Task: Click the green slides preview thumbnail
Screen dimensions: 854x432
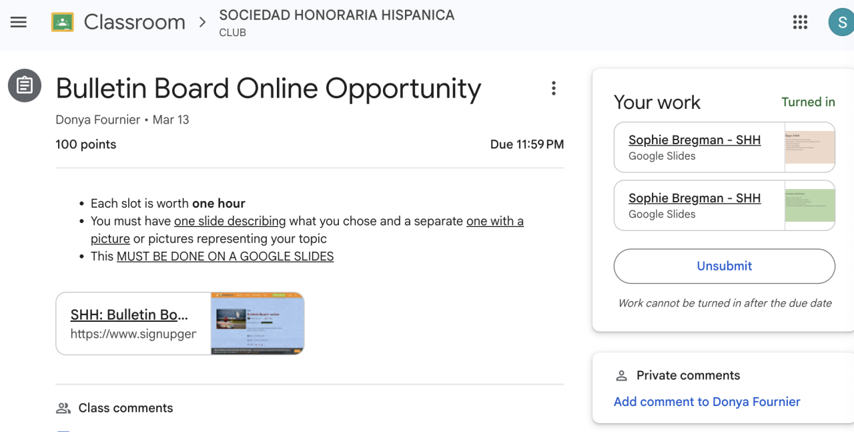Action: [809, 205]
